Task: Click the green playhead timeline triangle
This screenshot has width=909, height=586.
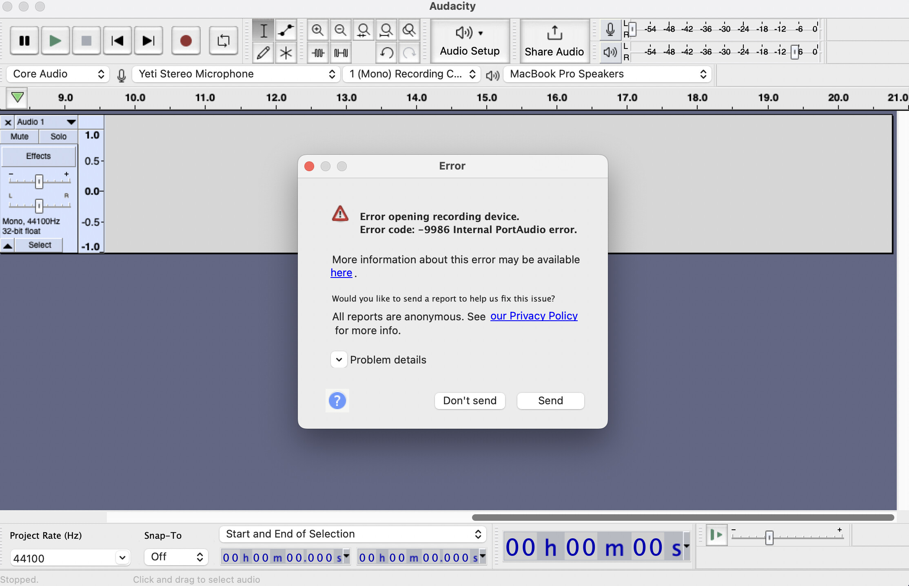Action: (18, 97)
